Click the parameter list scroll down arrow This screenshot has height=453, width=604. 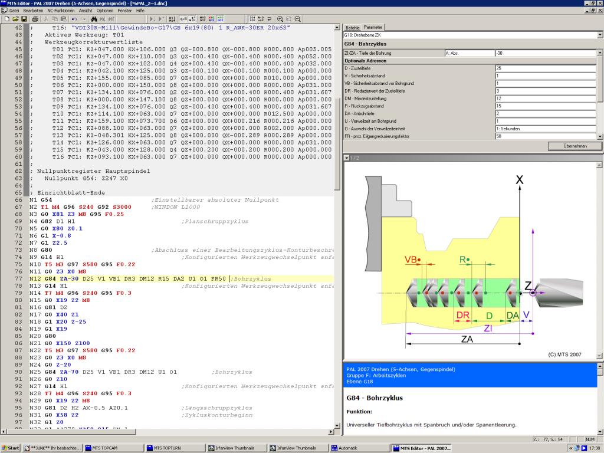tap(600, 136)
